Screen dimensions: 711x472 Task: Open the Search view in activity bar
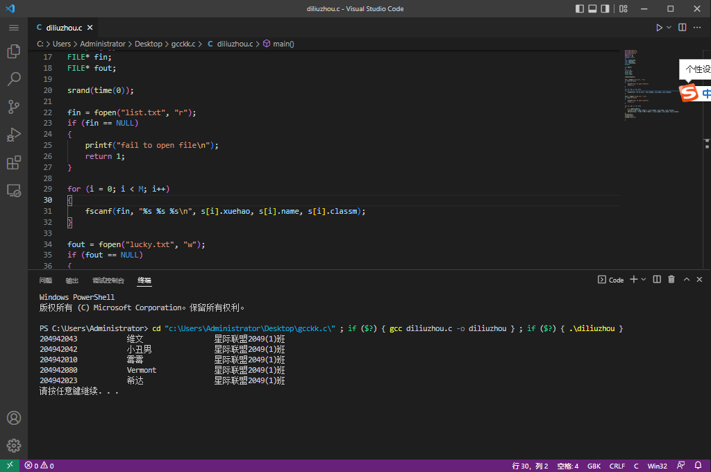[x=13, y=79]
